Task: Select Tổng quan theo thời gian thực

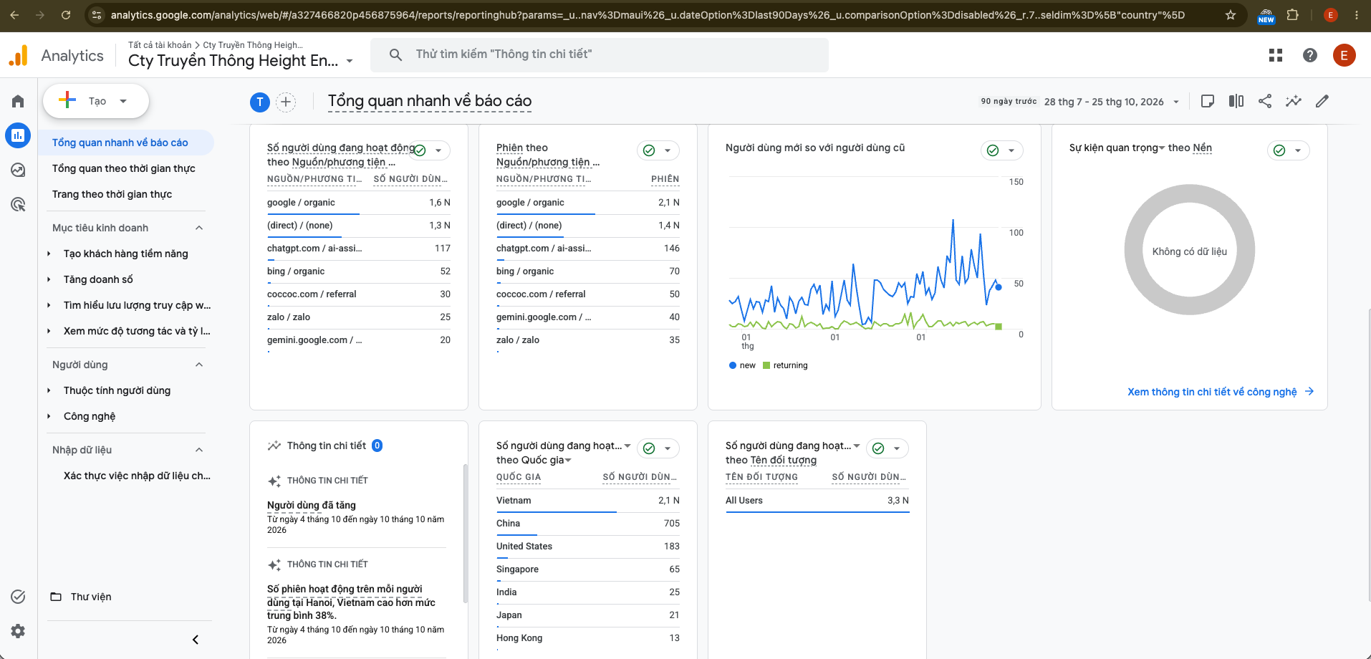Action: pyautogui.click(x=124, y=168)
